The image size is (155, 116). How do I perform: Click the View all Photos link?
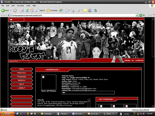point(49,91)
